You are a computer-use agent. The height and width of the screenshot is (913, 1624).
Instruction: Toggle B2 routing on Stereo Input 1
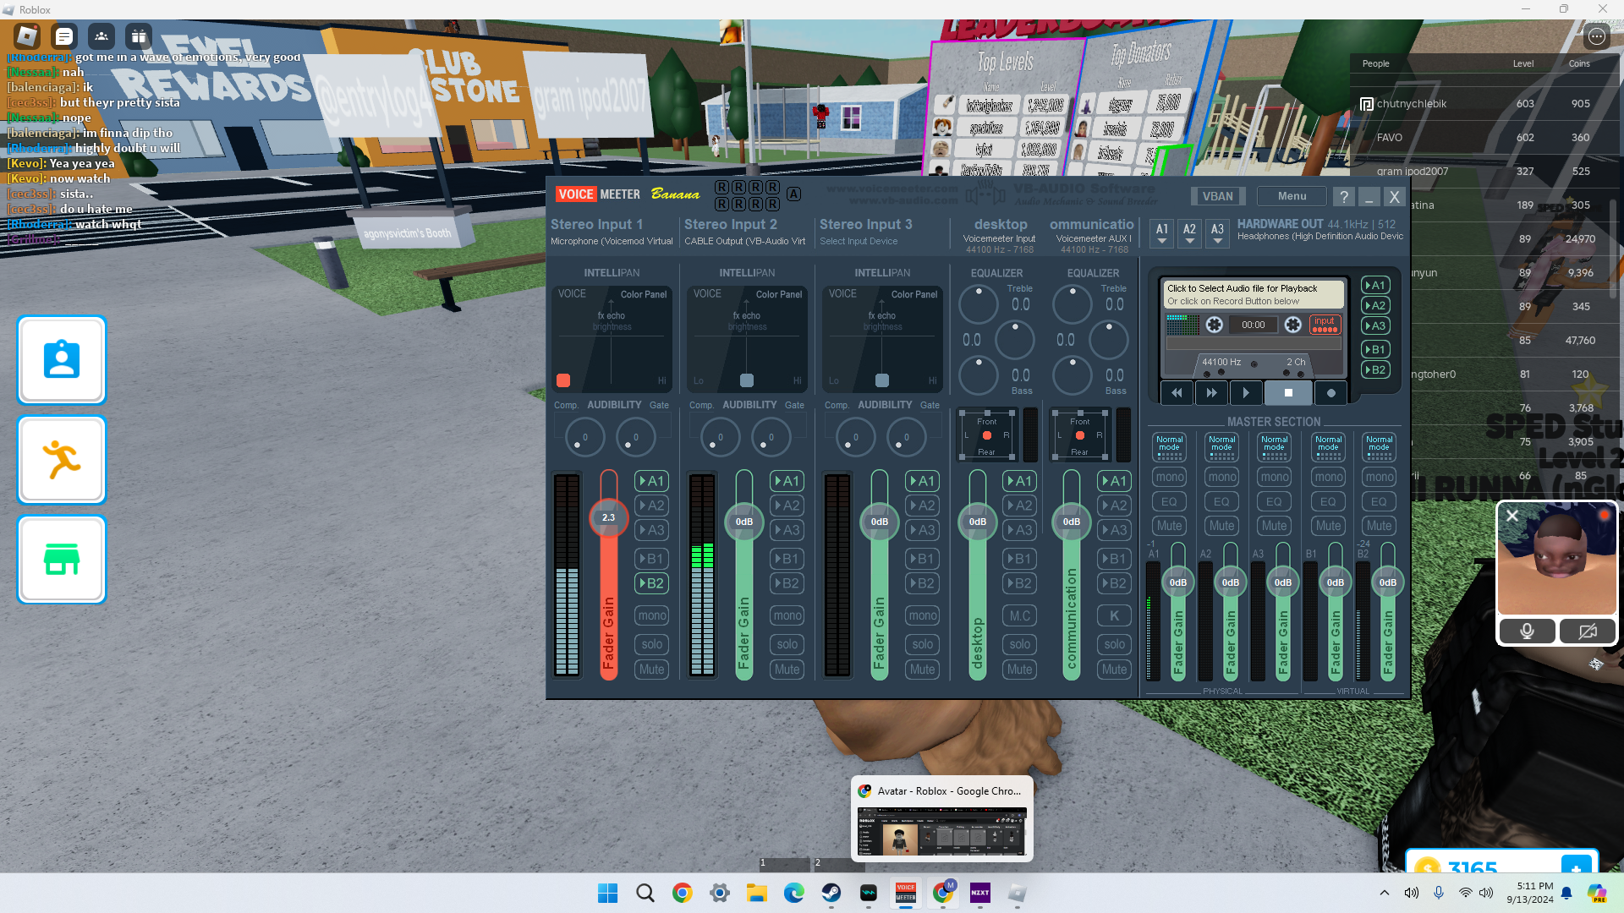[x=651, y=583]
